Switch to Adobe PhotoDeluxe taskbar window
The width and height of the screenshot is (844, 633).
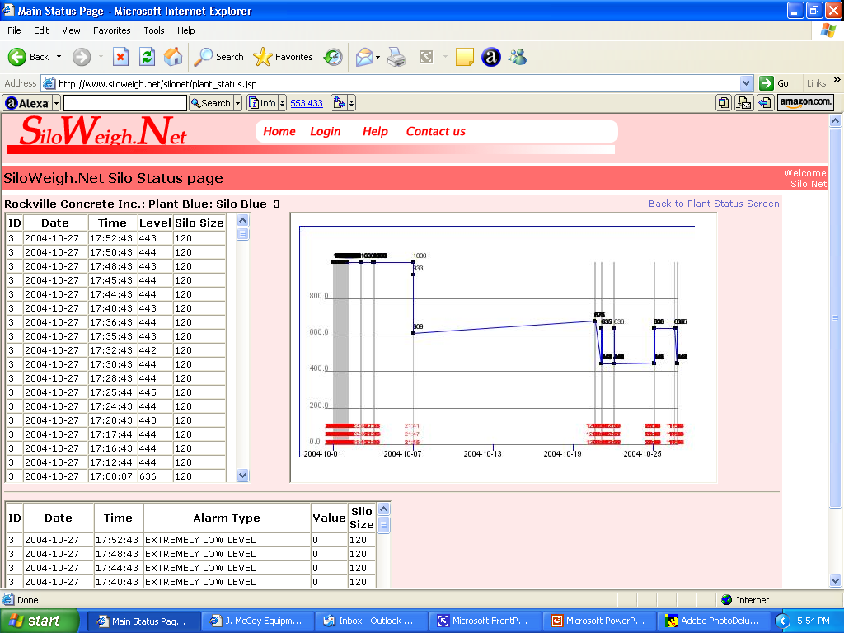(x=713, y=621)
